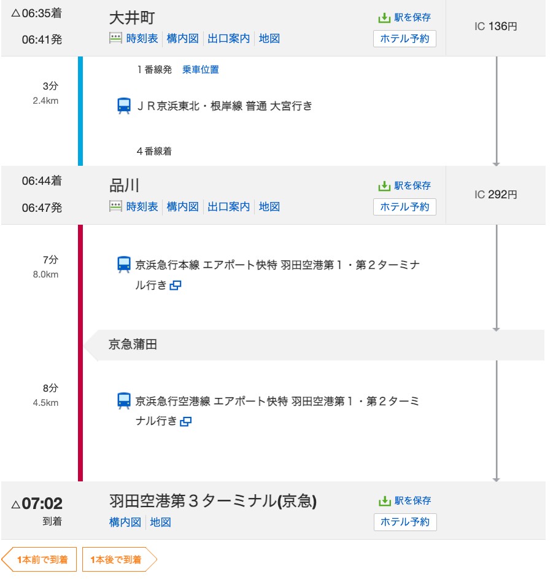This screenshot has width=553, height=579.
Task: Click timetable icon beside 大井町 時刻表
Action: click(x=115, y=39)
